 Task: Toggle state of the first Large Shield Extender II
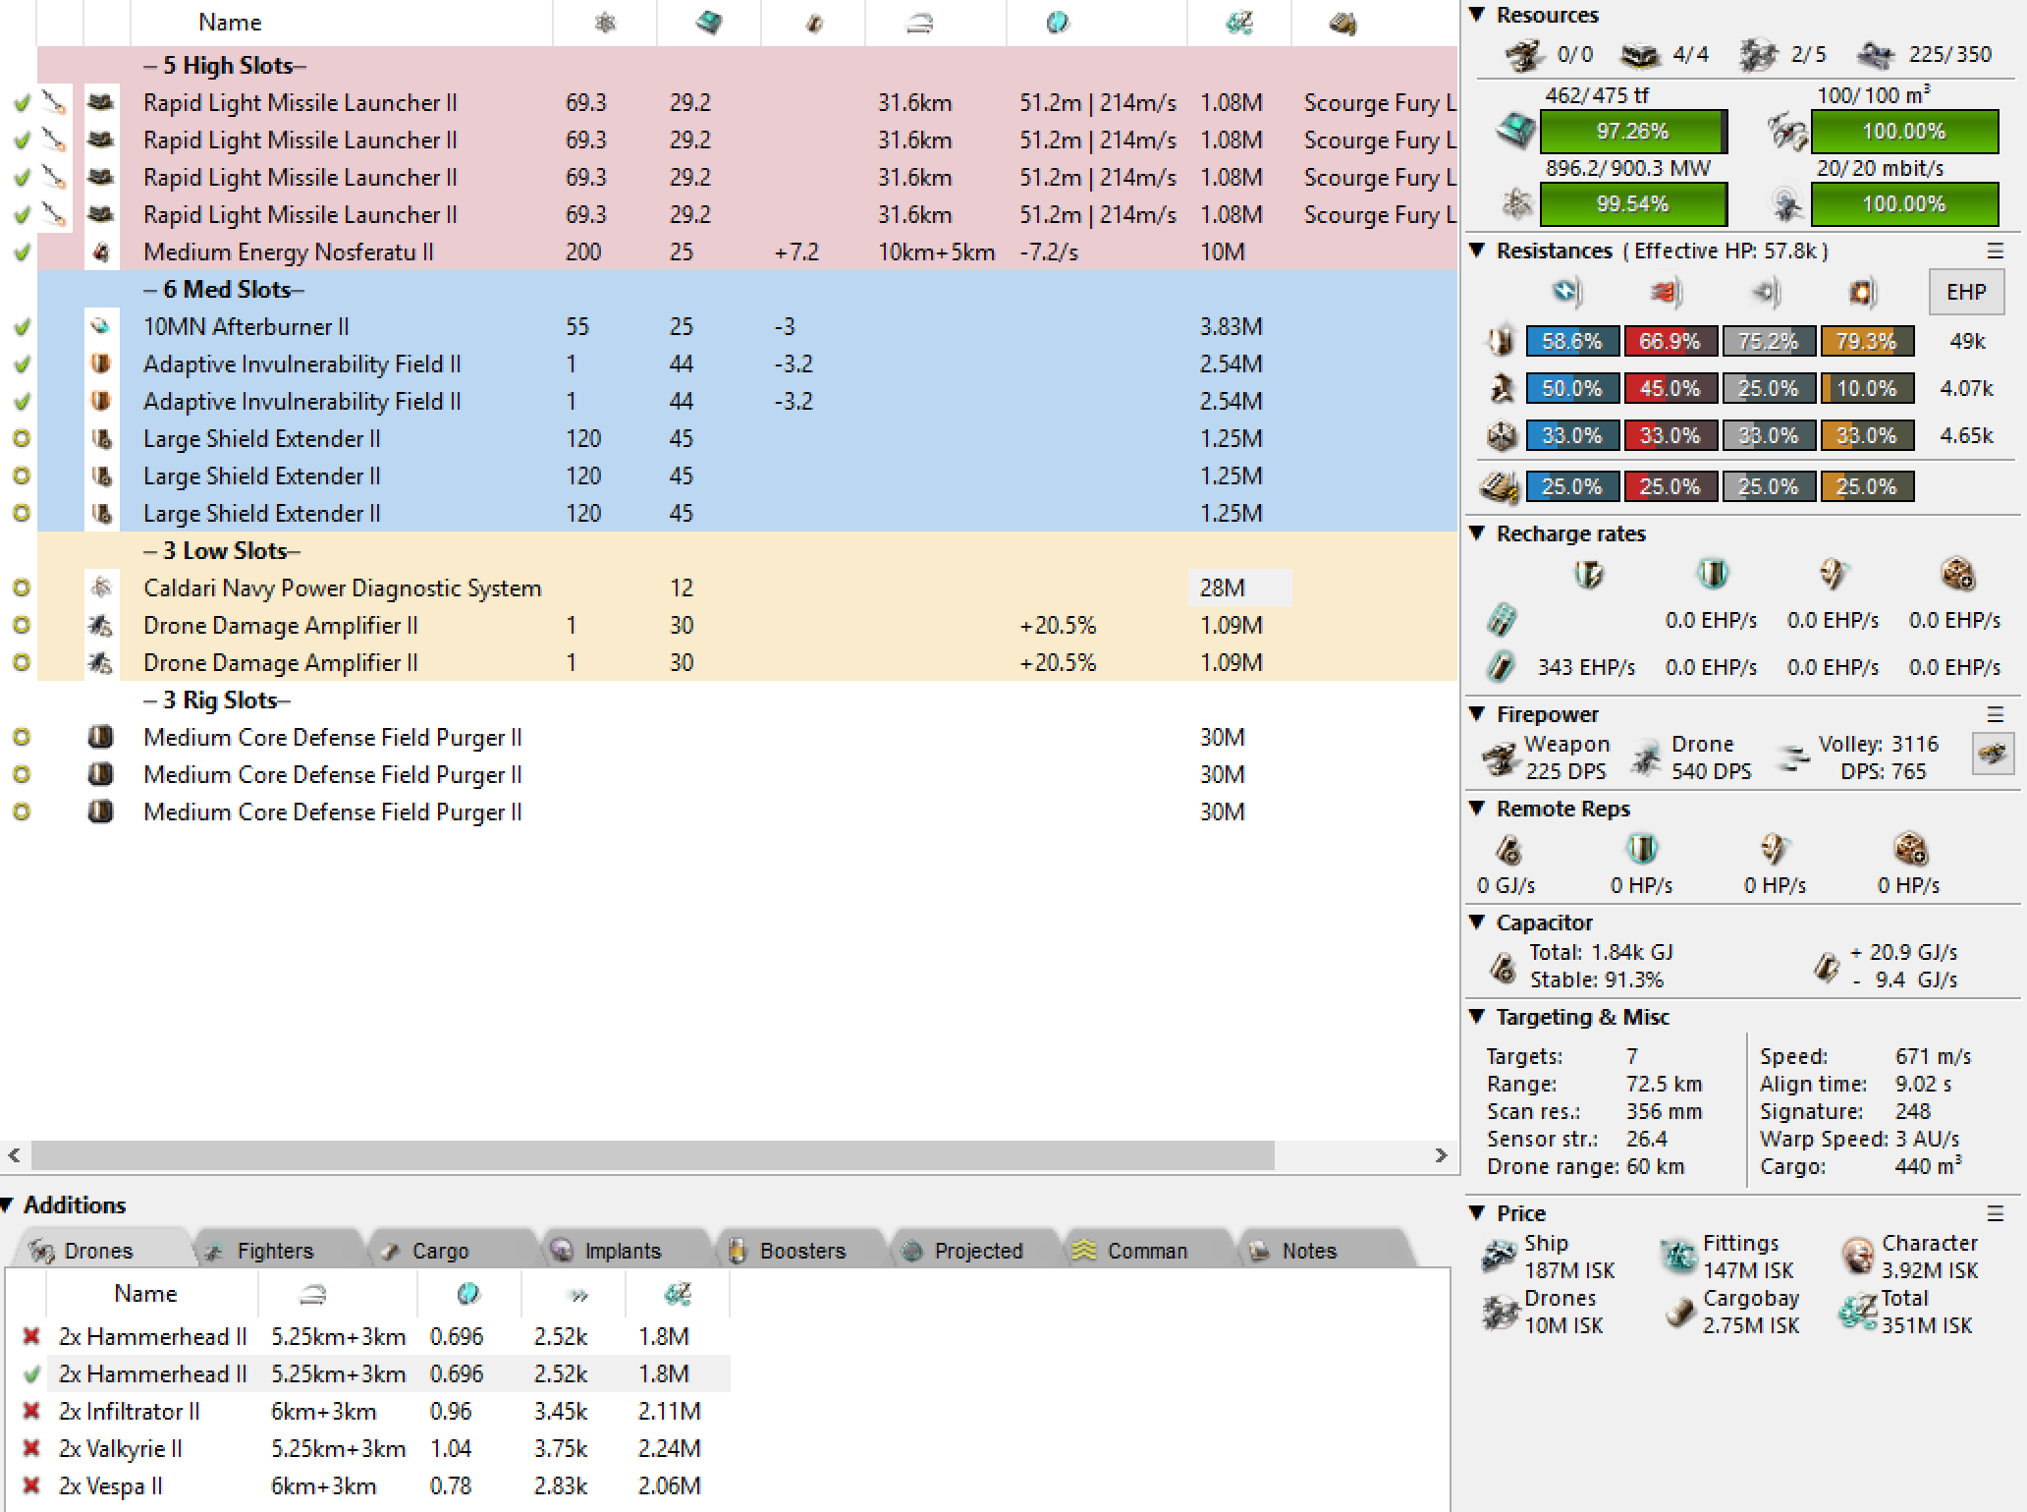tap(22, 439)
